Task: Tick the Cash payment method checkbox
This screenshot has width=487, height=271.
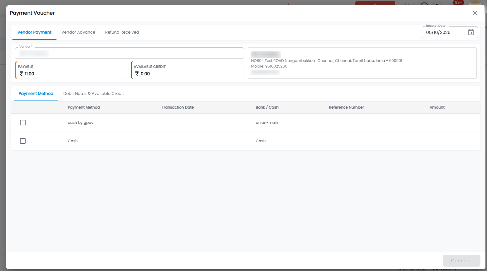Action: pyautogui.click(x=23, y=141)
